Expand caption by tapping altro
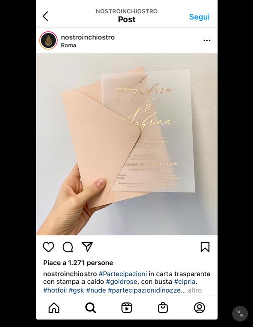Viewport: 253px width, 327px height. click(195, 290)
